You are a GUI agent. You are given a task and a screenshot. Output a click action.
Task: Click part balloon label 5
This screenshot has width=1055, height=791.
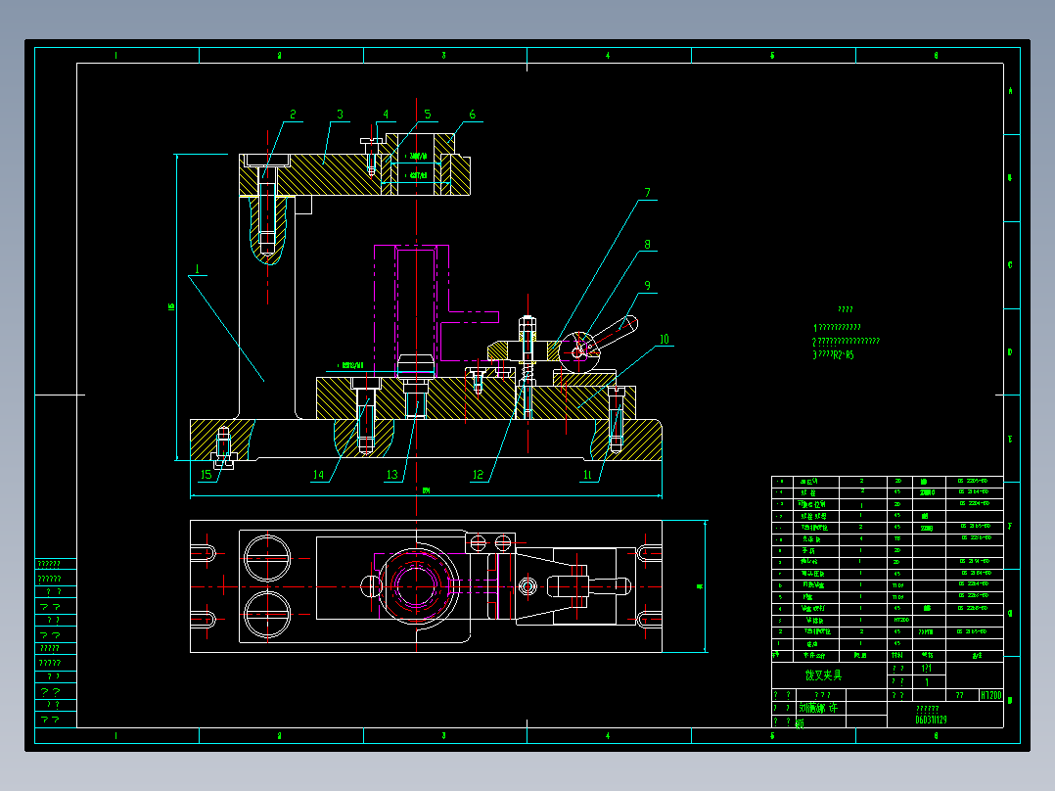[x=428, y=115]
